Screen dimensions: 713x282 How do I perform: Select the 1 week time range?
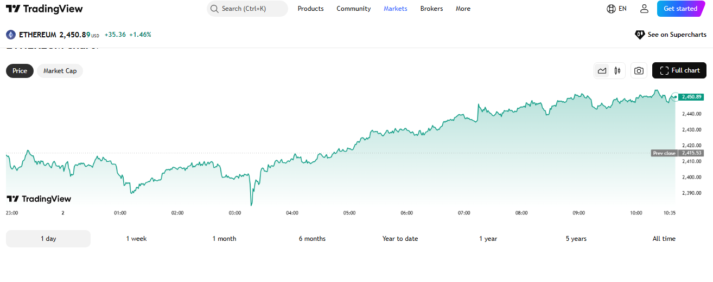point(137,239)
